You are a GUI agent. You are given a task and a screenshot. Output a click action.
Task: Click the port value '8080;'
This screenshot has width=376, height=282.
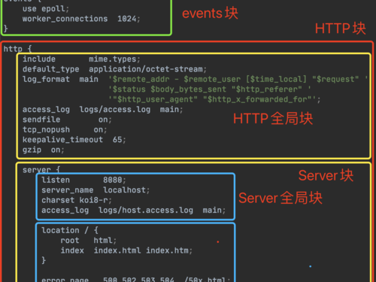[114, 180]
